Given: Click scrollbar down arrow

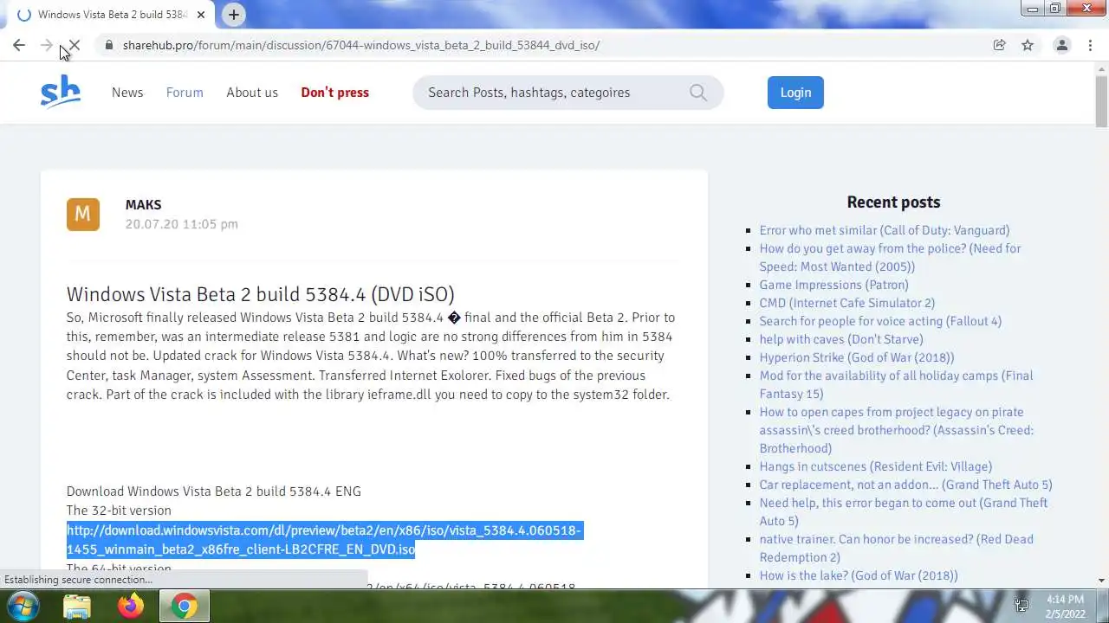Looking at the screenshot, I should pyautogui.click(x=1101, y=581).
